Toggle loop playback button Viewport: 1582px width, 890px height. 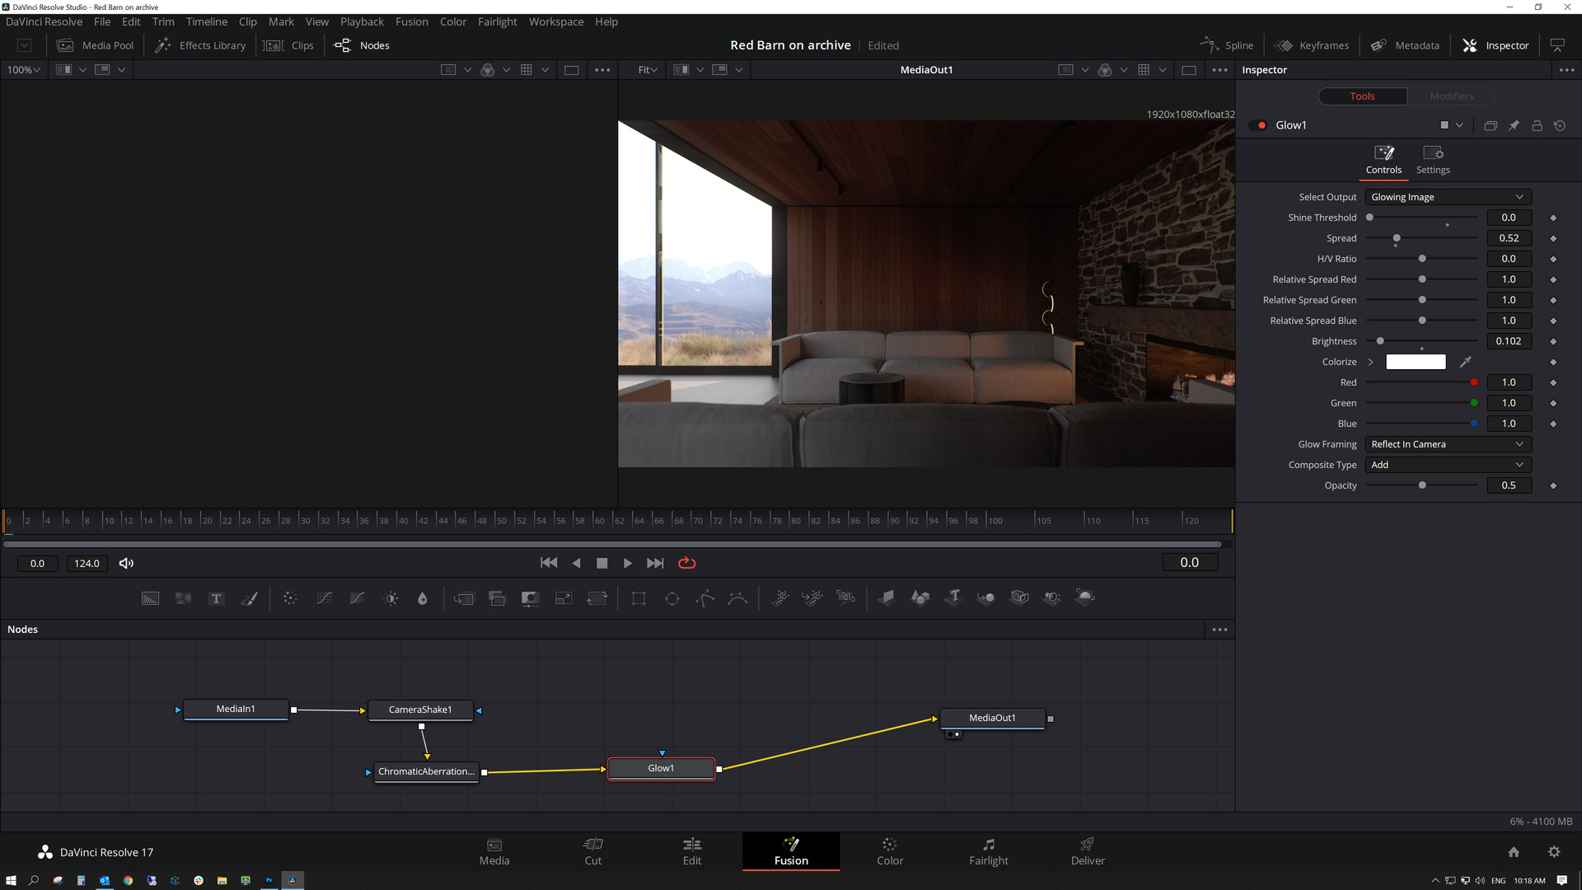coord(686,564)
